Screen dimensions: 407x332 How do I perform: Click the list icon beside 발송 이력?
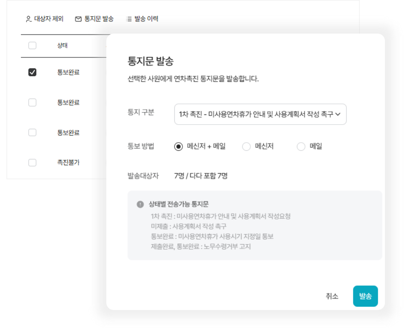pyautogui.click(x=129, y=19)
